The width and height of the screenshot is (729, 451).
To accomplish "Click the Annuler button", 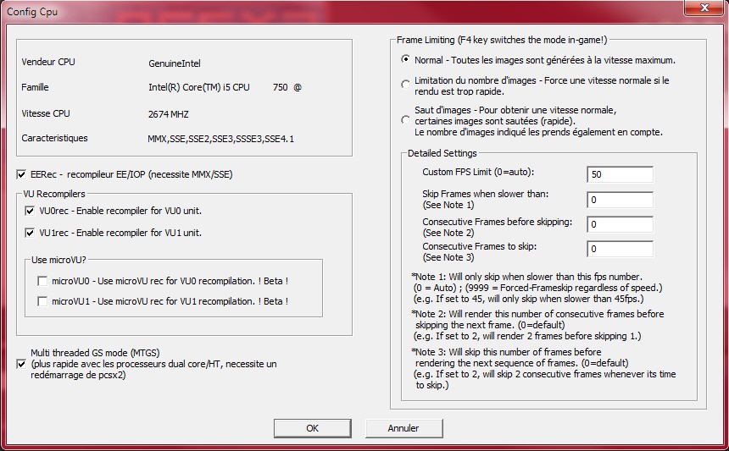I will tap(403, 428).
